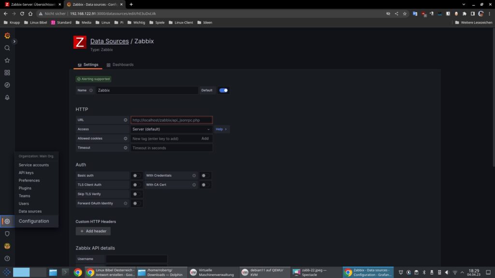This screenshot has height=278, width=495.
Task: Select Preferences in the Configuration menu
Action: pos(29,181)
